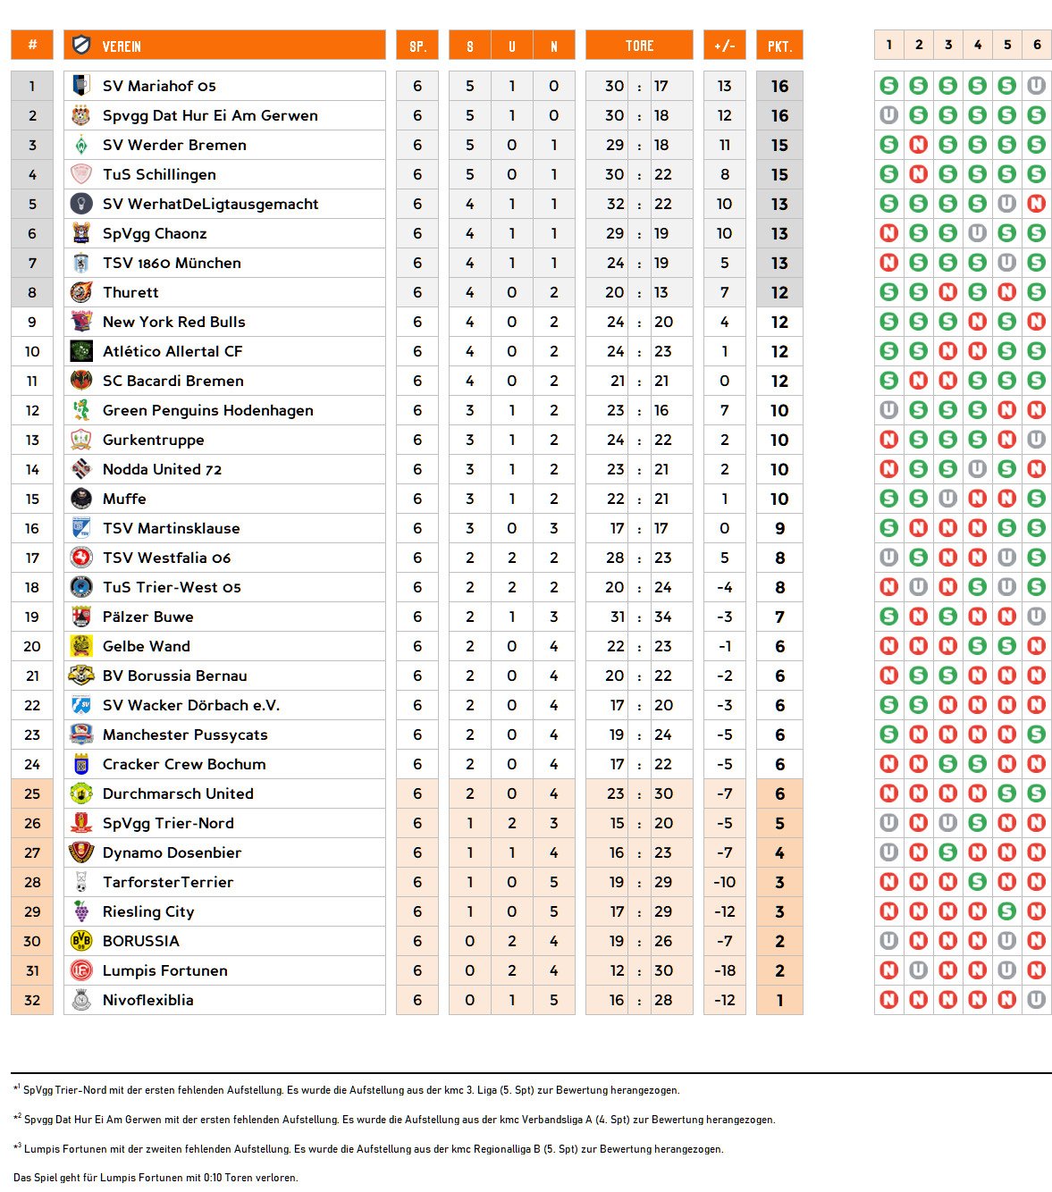The image size is (1052, 1192).
Task: Click the Riesling City grape icon
Action: [81, 911]
